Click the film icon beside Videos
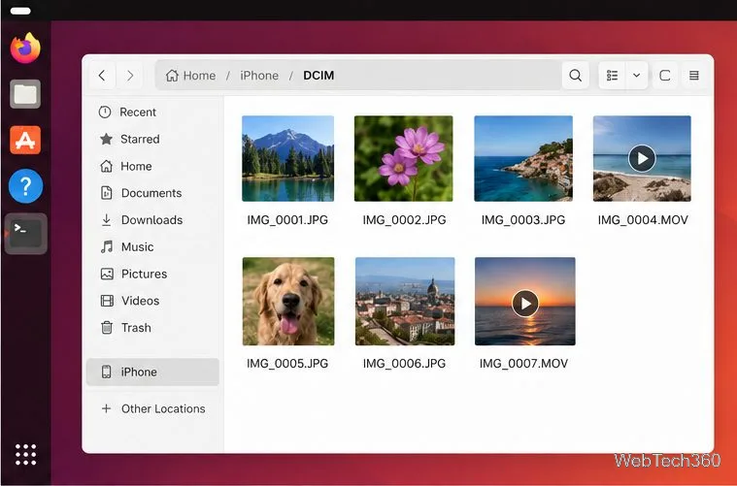Screen dimensions: 737x486 (107, 301)
